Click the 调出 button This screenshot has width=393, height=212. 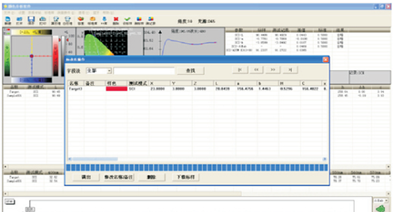tap(86, 177)
